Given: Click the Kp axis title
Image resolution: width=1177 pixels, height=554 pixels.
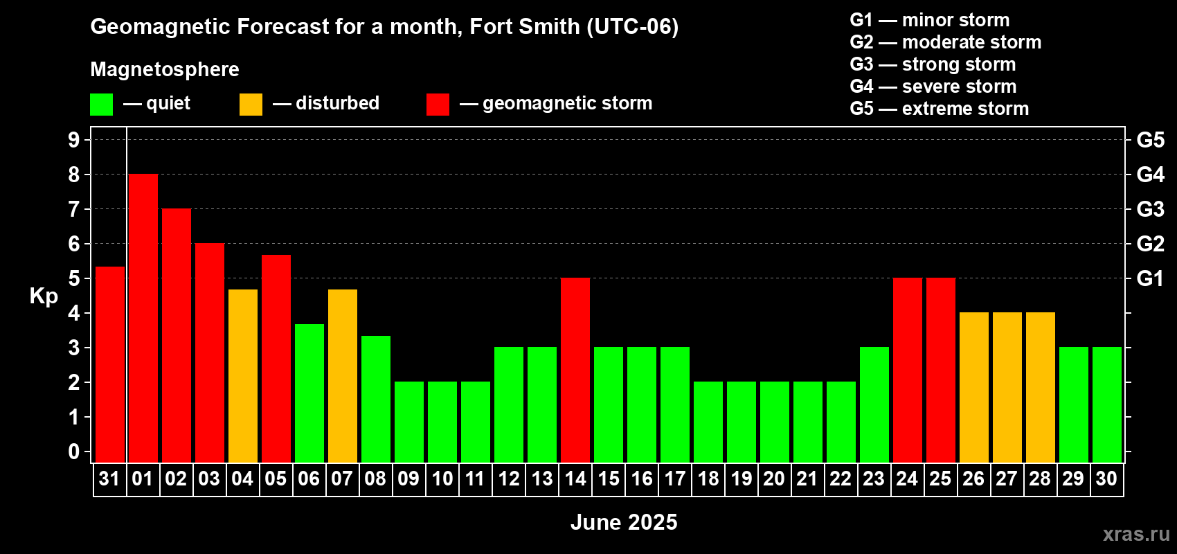Looking at the screenshot, I should [x=44, y=296].
